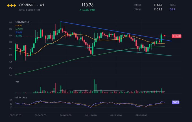The image size is (192, 122).
Task: Click the RSI14 header label
Action: click(173, 5)
